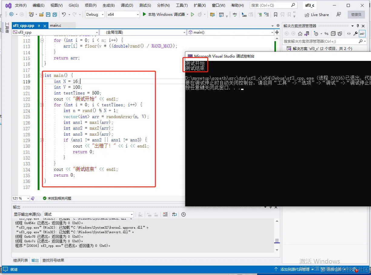The height and width of the screenshot is (275, 371).
Task: Click the split editor handle above the scrollbar
Action: tap(277, 32)
